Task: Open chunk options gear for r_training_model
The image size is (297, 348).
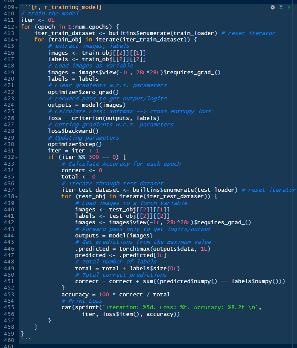Action: tap(273, 7)
